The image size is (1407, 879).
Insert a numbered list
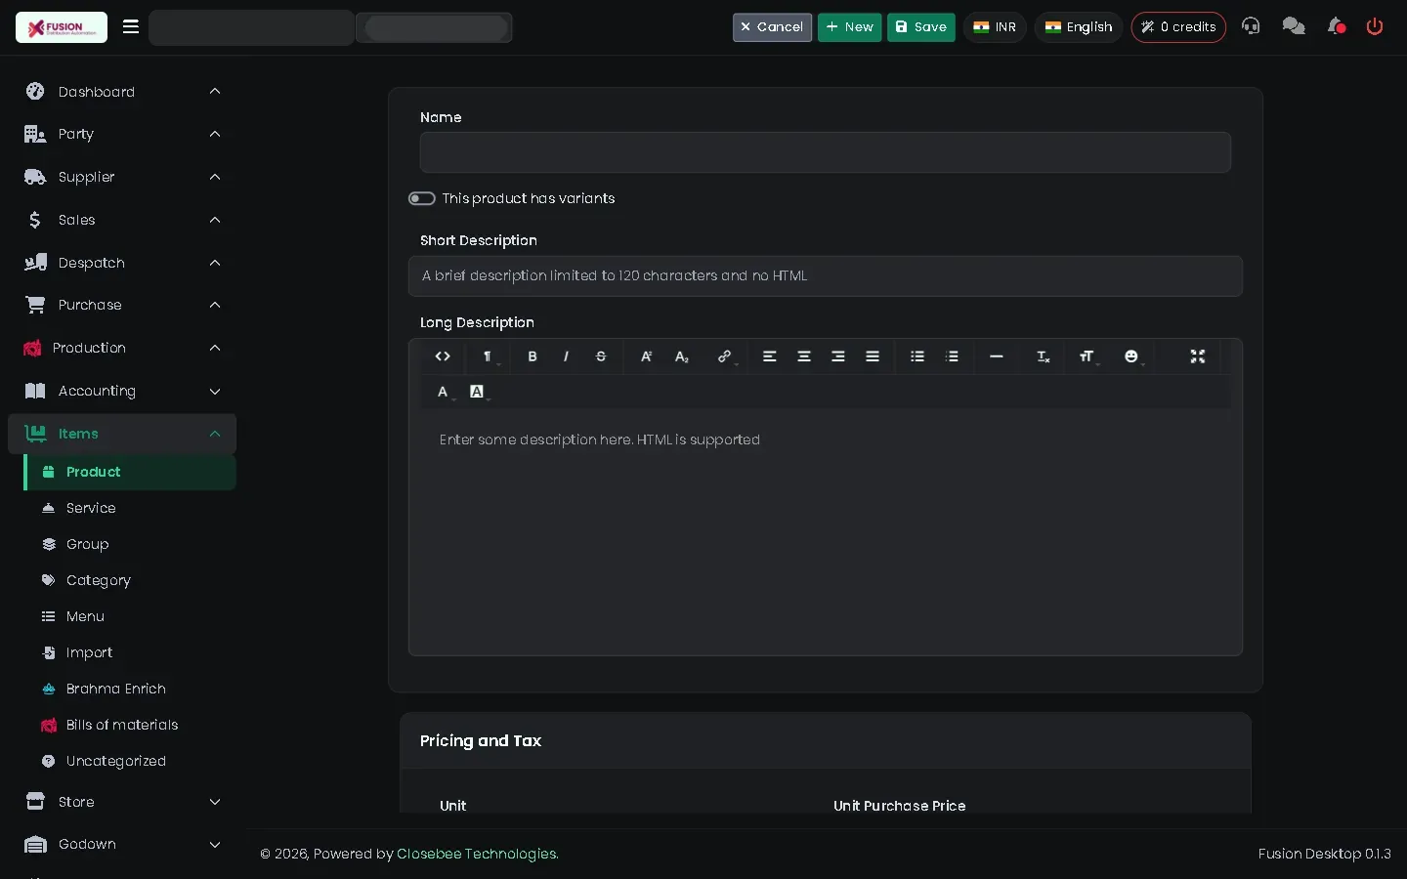point(953,356)
